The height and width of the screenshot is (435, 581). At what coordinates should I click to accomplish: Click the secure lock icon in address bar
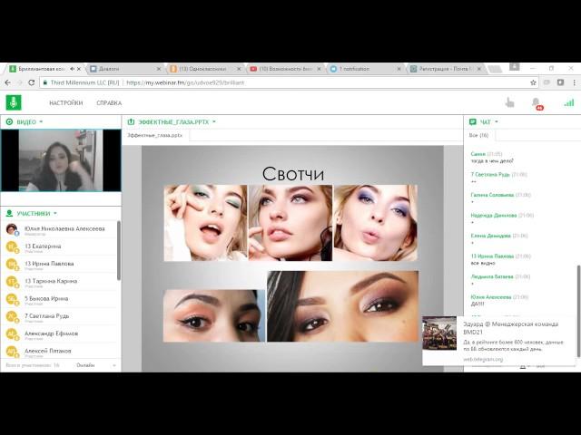44,82
